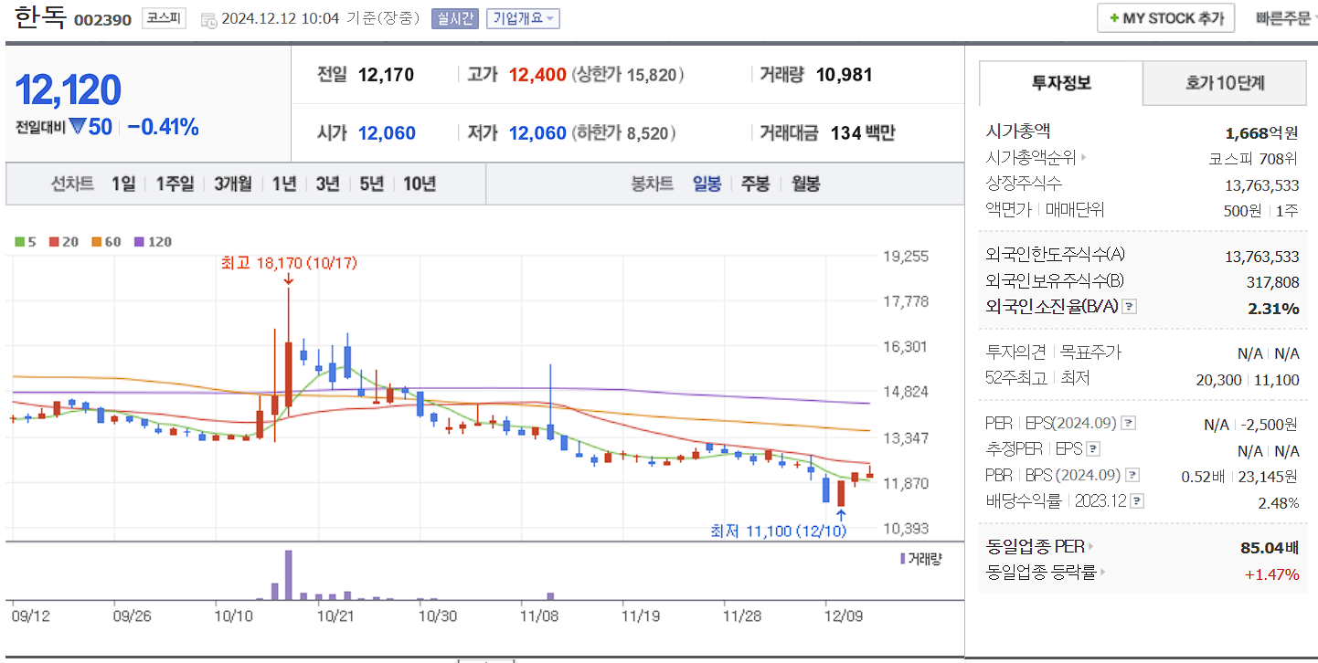
Task: Click the 목표주가 label link
Action: pyautogui.click(x=1090, y=353)
